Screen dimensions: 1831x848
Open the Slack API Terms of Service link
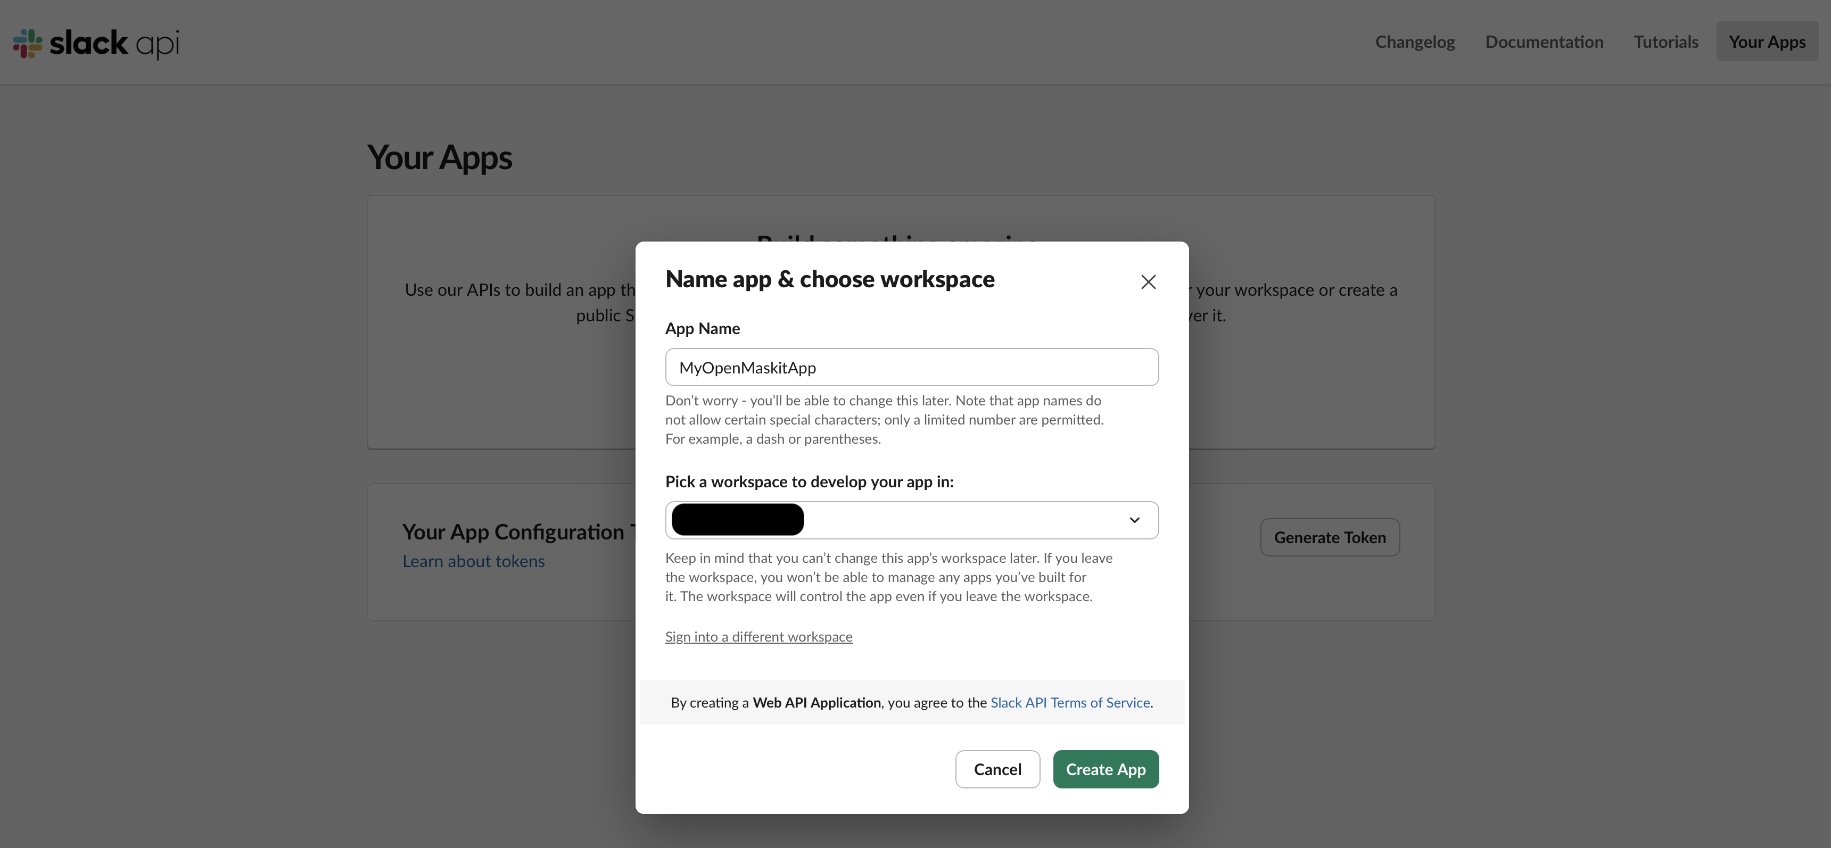pyautogui.click(x=1070, y=702)
